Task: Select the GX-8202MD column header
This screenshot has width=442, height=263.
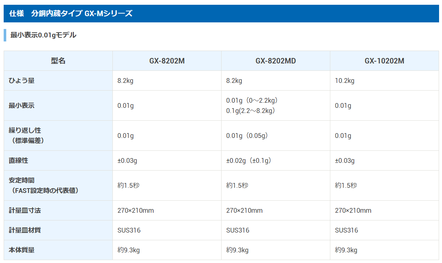Action: point(276,61)
